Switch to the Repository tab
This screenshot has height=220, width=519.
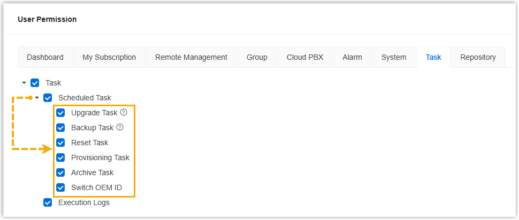tap(478, 57)
